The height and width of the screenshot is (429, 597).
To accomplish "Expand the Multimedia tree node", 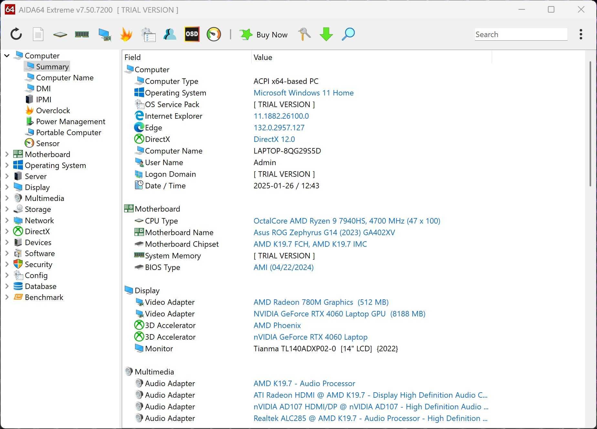I will [7, 198].
